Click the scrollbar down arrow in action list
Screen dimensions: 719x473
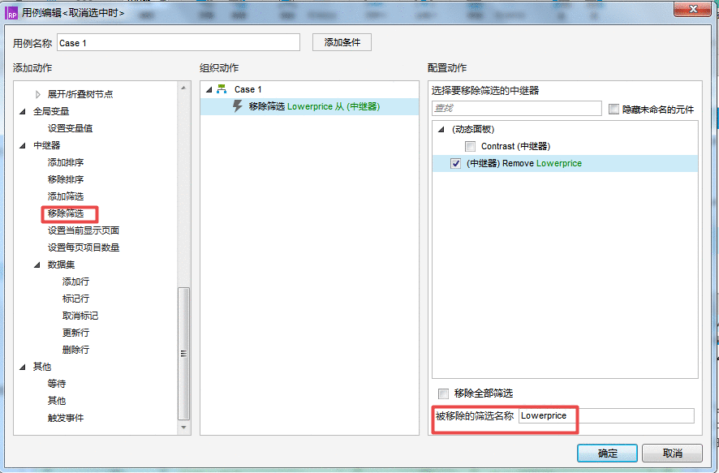coord(183,428)
